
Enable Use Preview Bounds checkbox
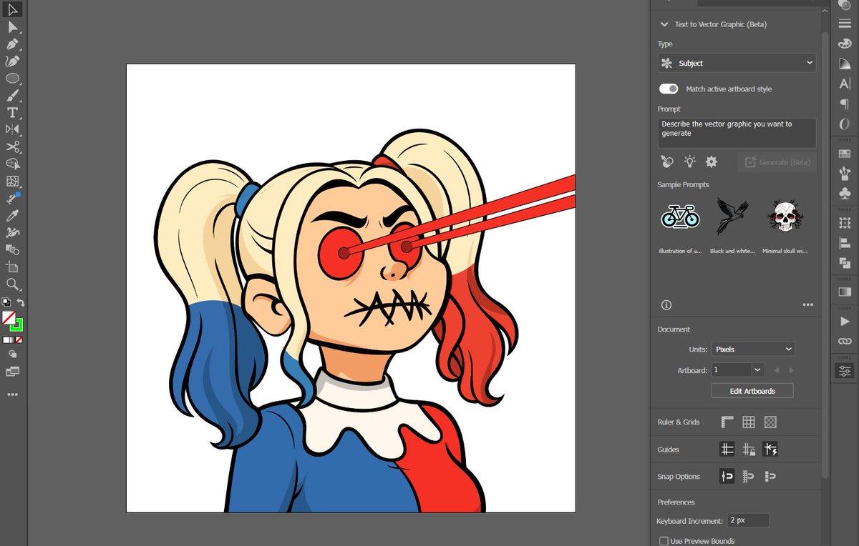click(x=664, y=541)
